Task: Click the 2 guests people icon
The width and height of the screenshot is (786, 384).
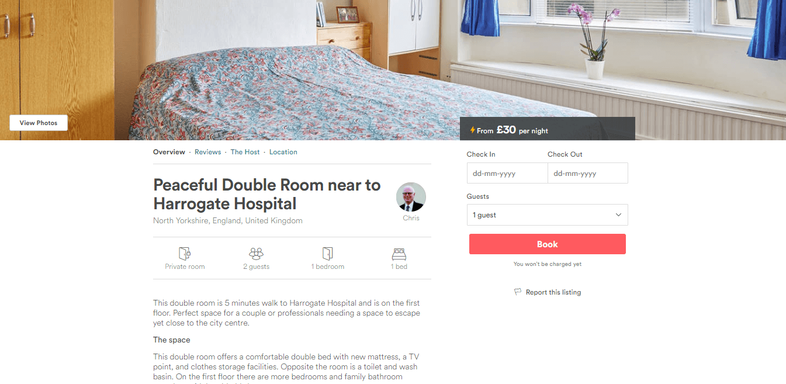Action: [256, 253]
